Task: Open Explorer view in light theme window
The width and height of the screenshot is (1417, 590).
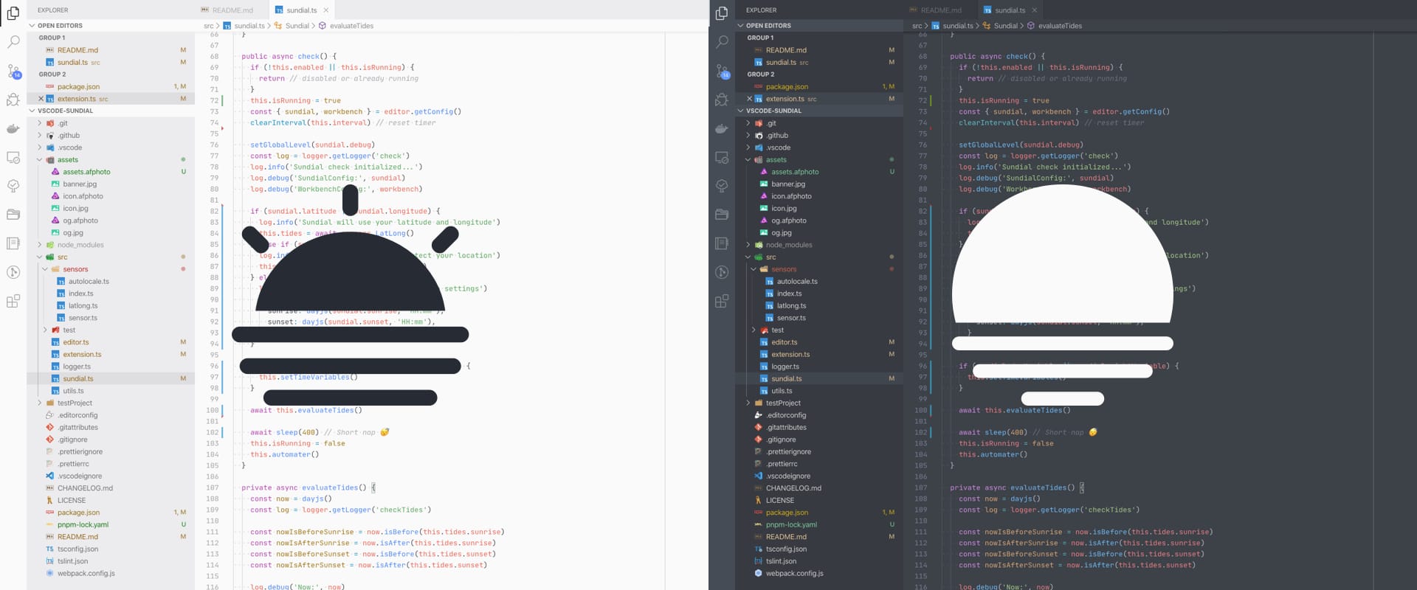Action: (13, 13)
